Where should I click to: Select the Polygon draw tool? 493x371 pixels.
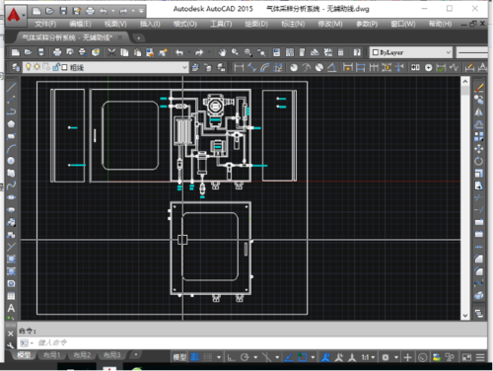click(x=11, y=124)
